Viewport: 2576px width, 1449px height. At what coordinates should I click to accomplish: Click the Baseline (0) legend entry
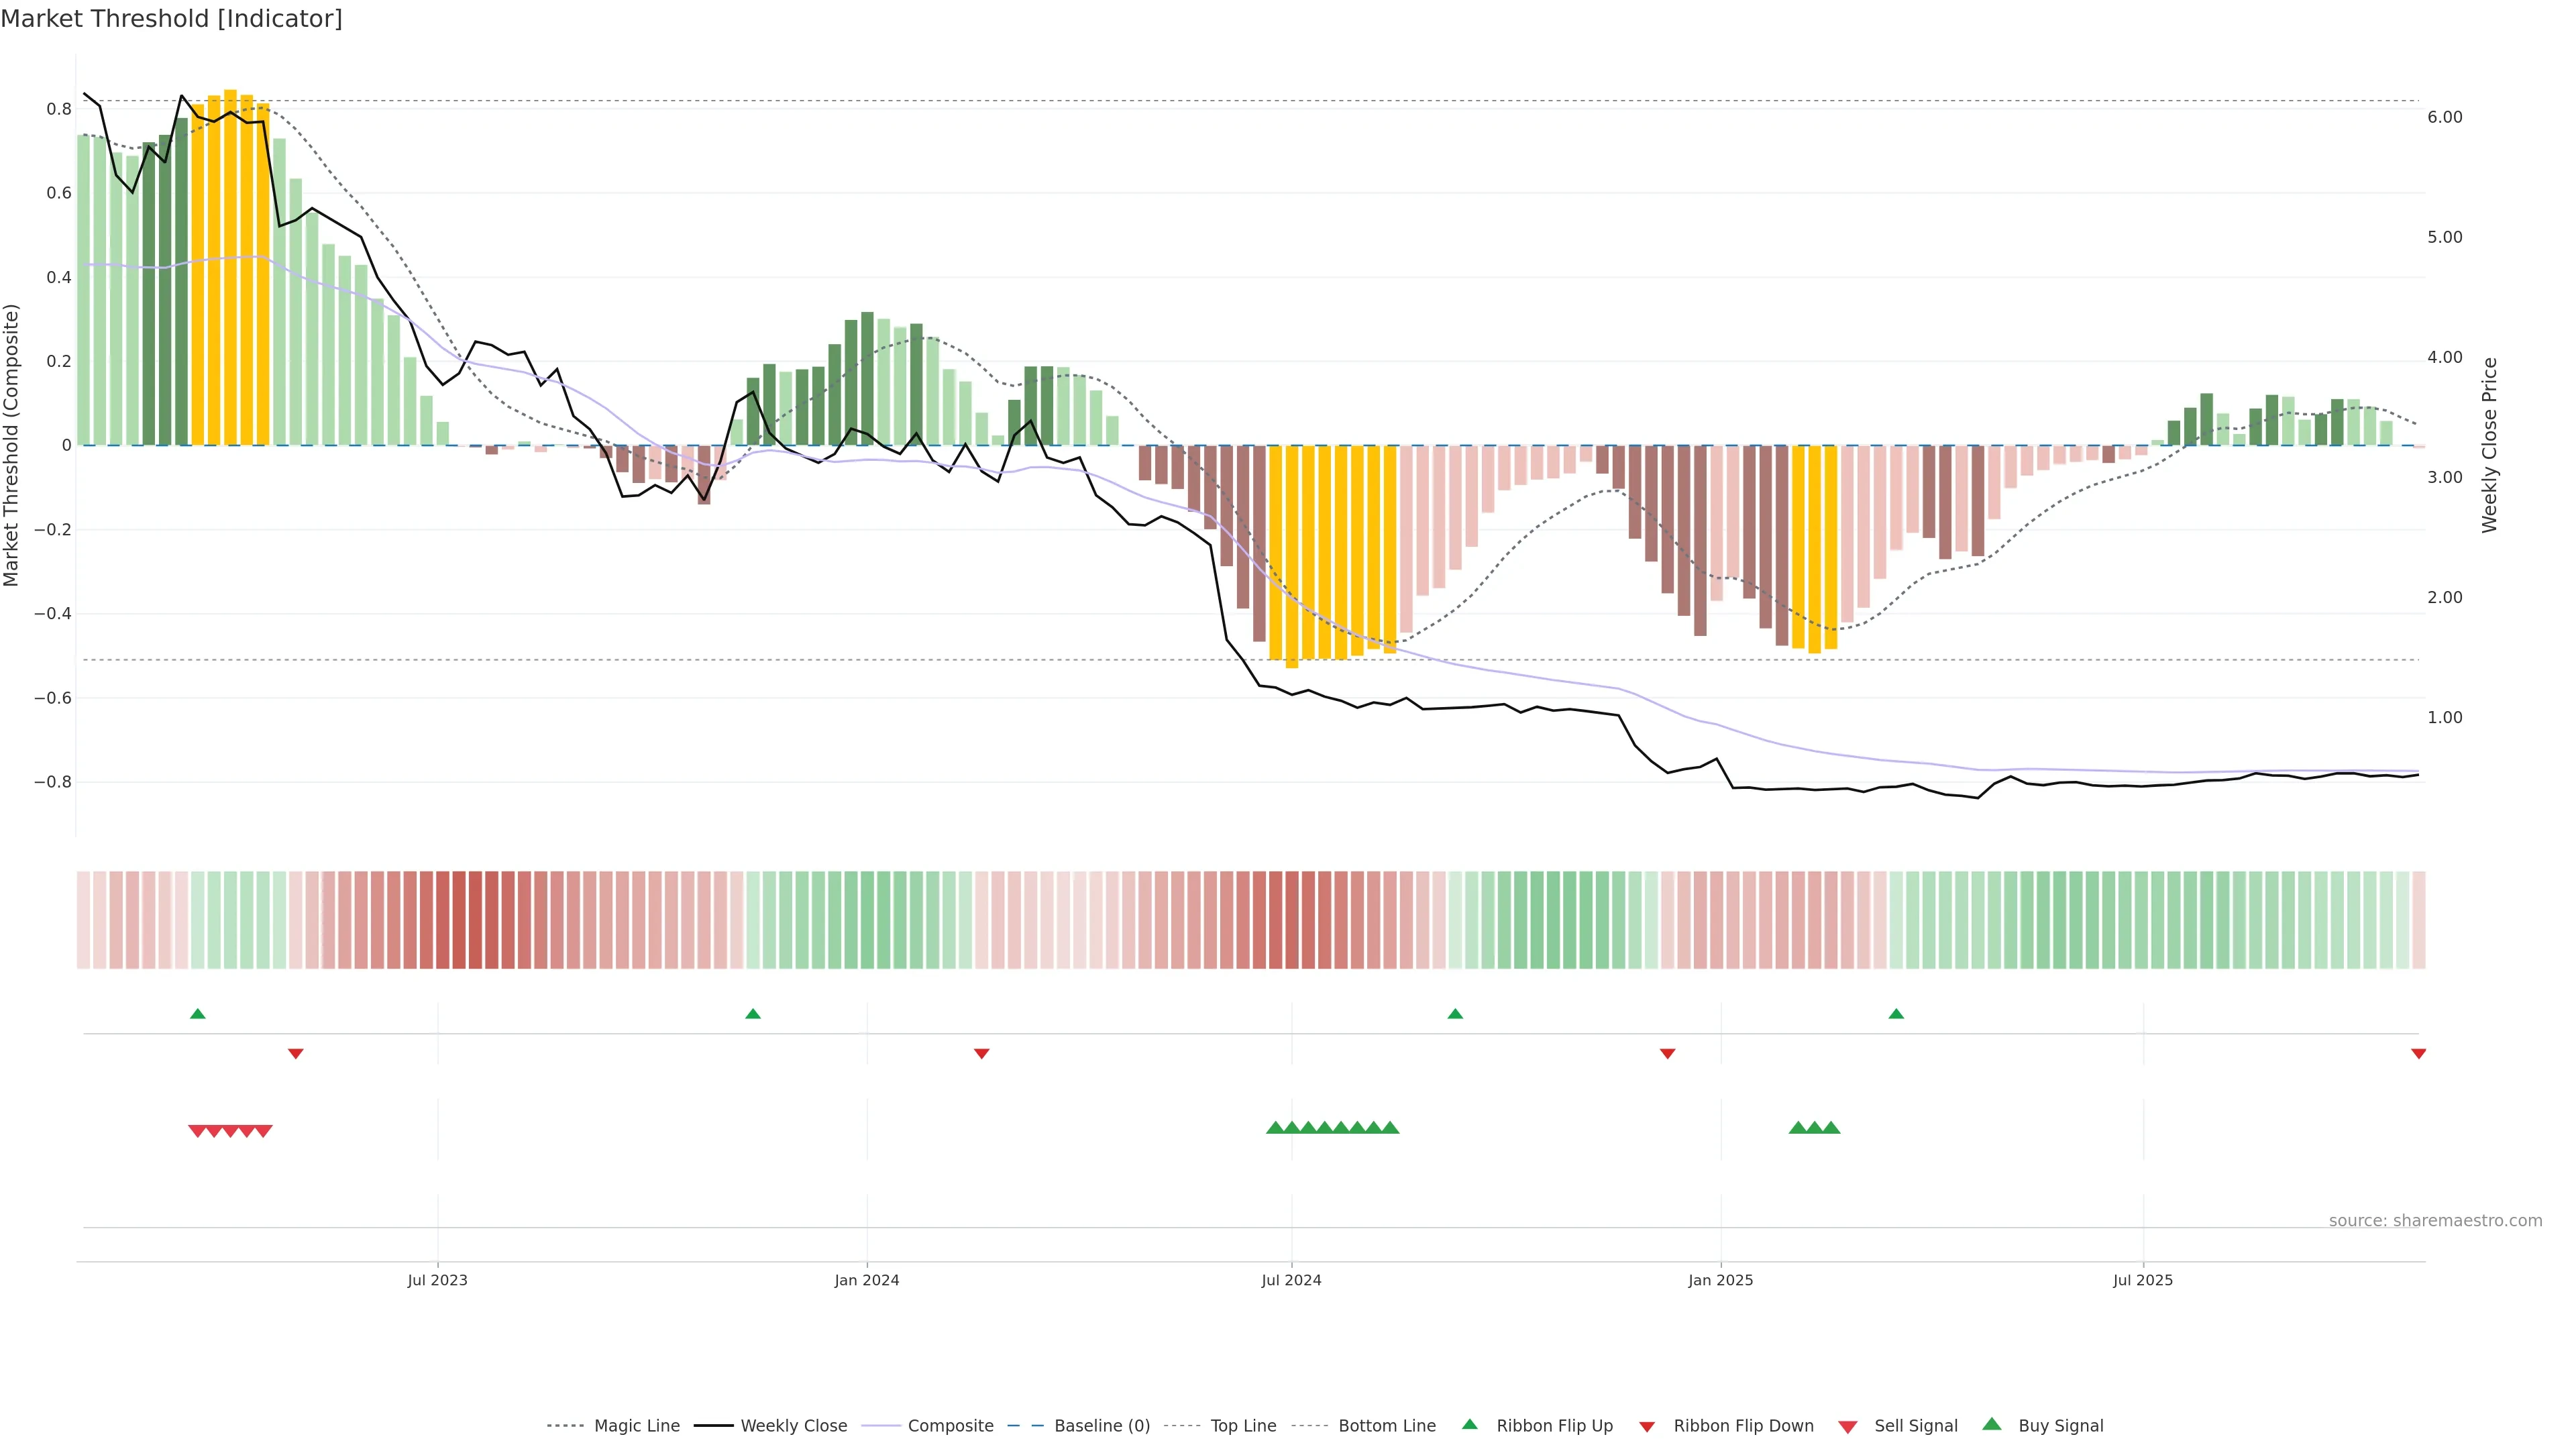pyautogui.click(x=1101, y=1426)
